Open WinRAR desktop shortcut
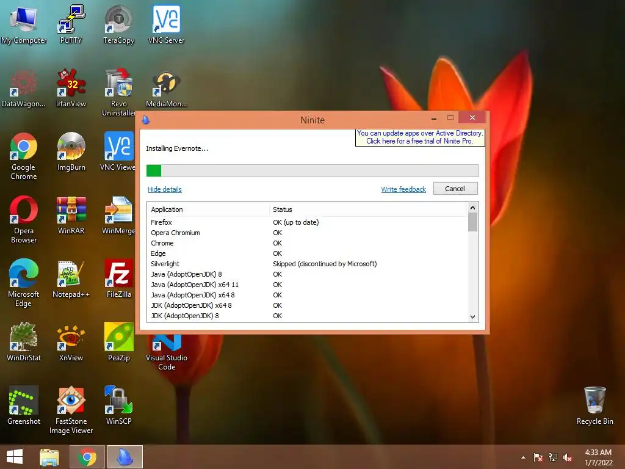Image resolution: width=625 pixels, height=469 pixels. [71, 216]
